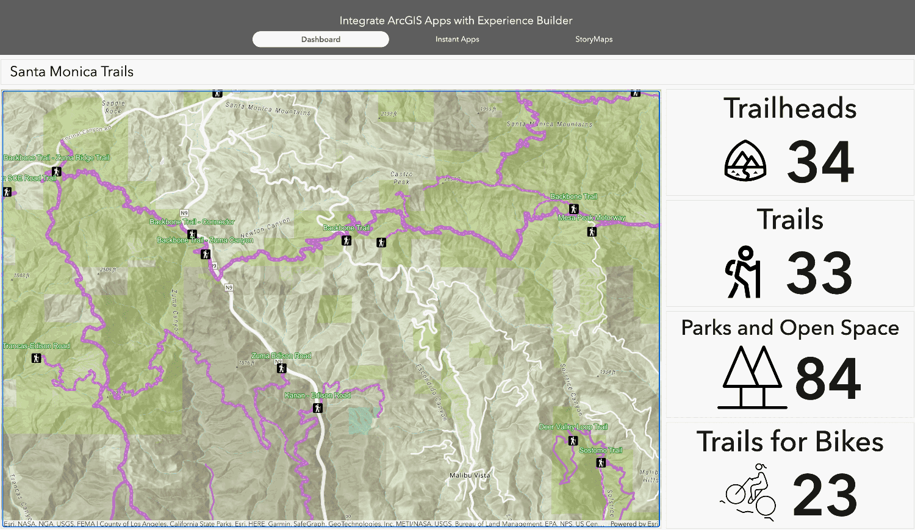Open the Deer Valley Loop Trail trailhead marker
This screenshot has height=530, width=915.
coord(572,440)
